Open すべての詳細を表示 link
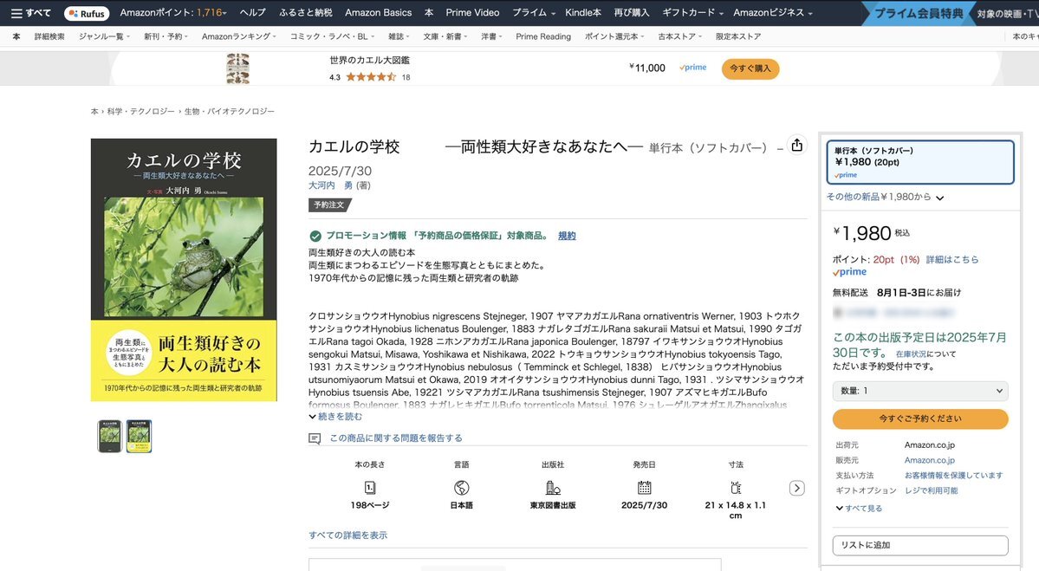1039x571 pixels. 347,535
